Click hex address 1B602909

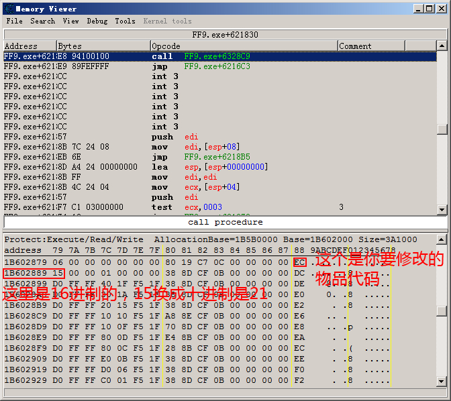26,359
